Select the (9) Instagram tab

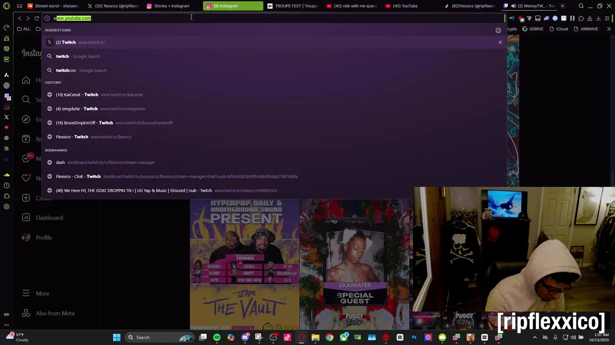233,6
